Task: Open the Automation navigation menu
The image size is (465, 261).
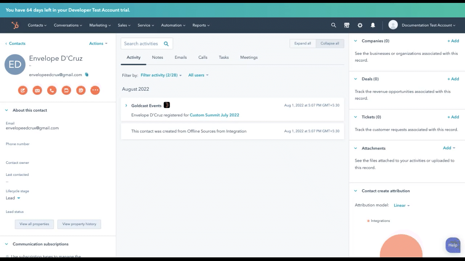Action: [x=173, y=25]
